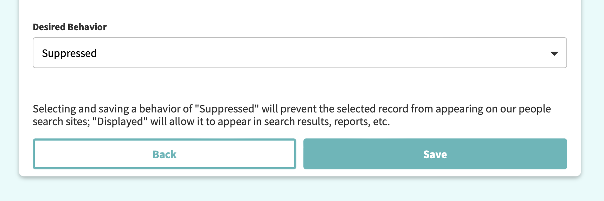This screenshot has height=201, width=604.
Task: Click the word "Displayed" in the help text
Action: point(120,122)
